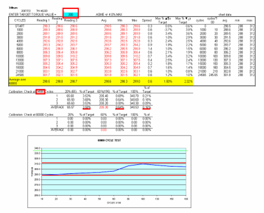
Task: Select the 1.60% cell in yellow average row
Action: tap(168, 81)
